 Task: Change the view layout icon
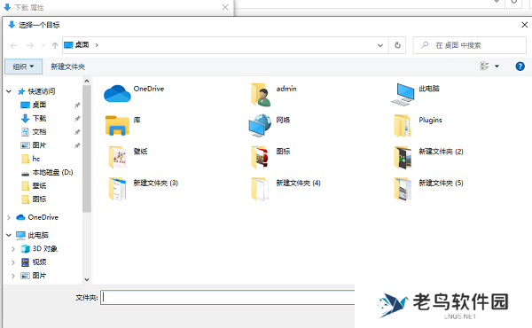click(484, 66)
